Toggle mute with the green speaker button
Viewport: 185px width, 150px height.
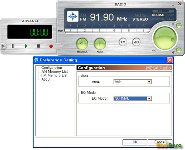tap(179, 50)
